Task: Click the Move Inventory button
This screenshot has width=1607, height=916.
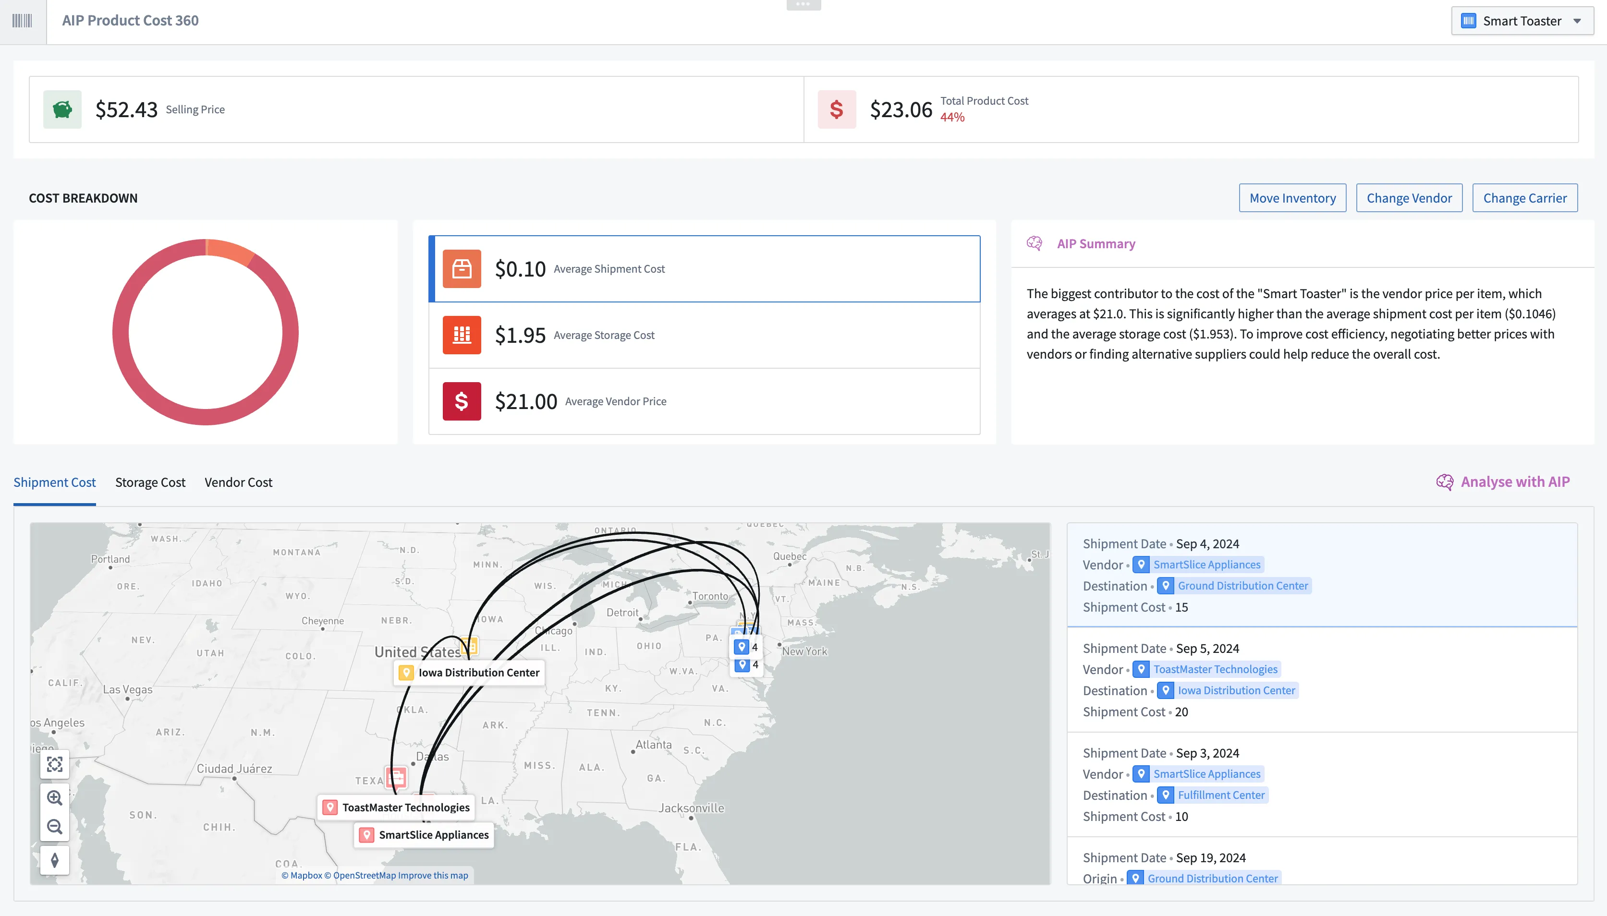Action: (x=1292, y=198)
